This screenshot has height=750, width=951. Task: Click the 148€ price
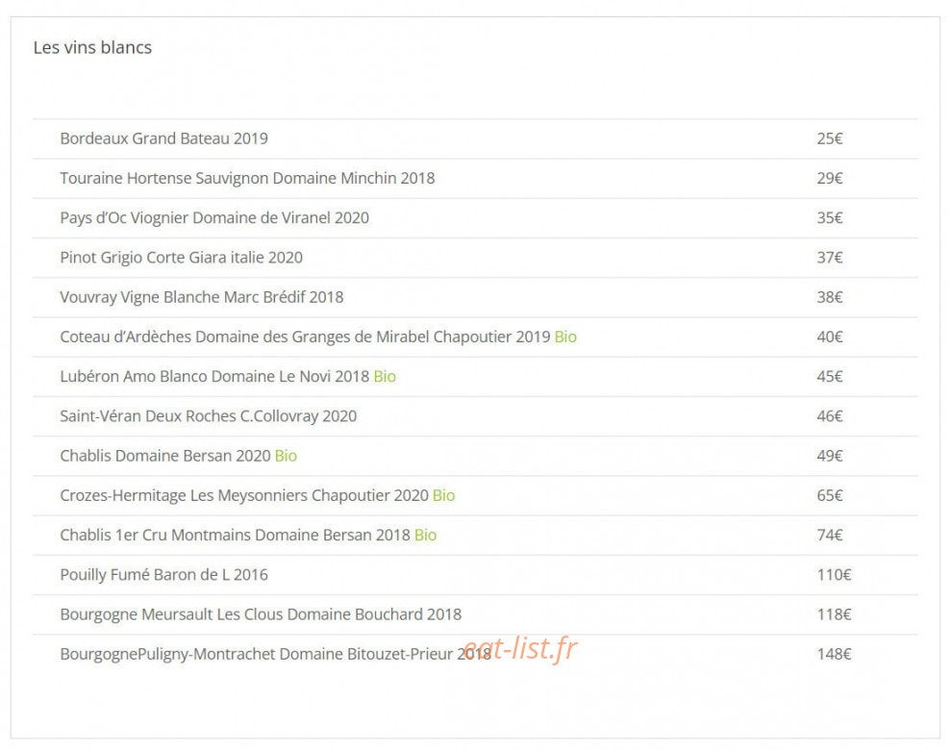pyautogui.click(x=834, y=654)
